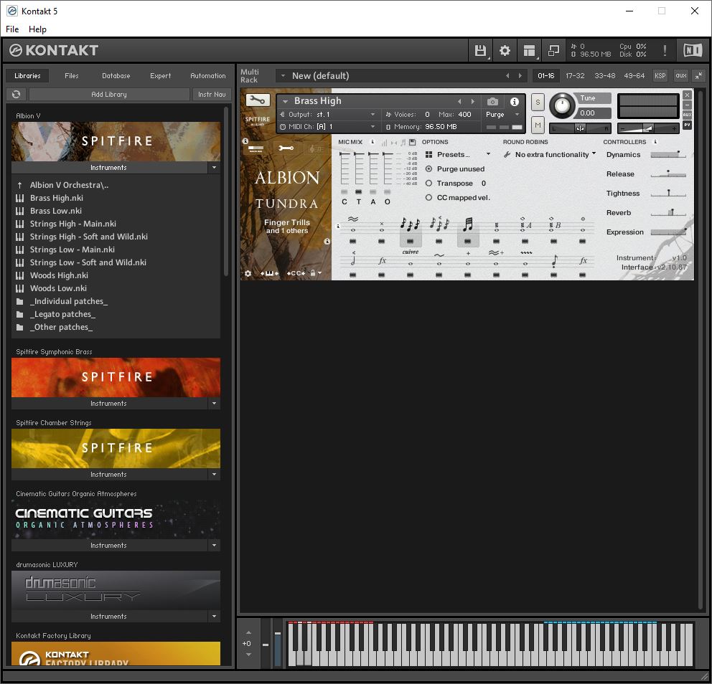Image resolution: width=712 pixels, height=684 pixels.
Task: Open the _Legato patches_ folder
Action: point(62,314)
